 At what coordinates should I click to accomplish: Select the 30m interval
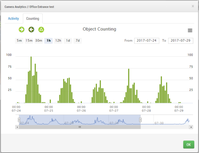pyautogui.click(x=39, y=41)
